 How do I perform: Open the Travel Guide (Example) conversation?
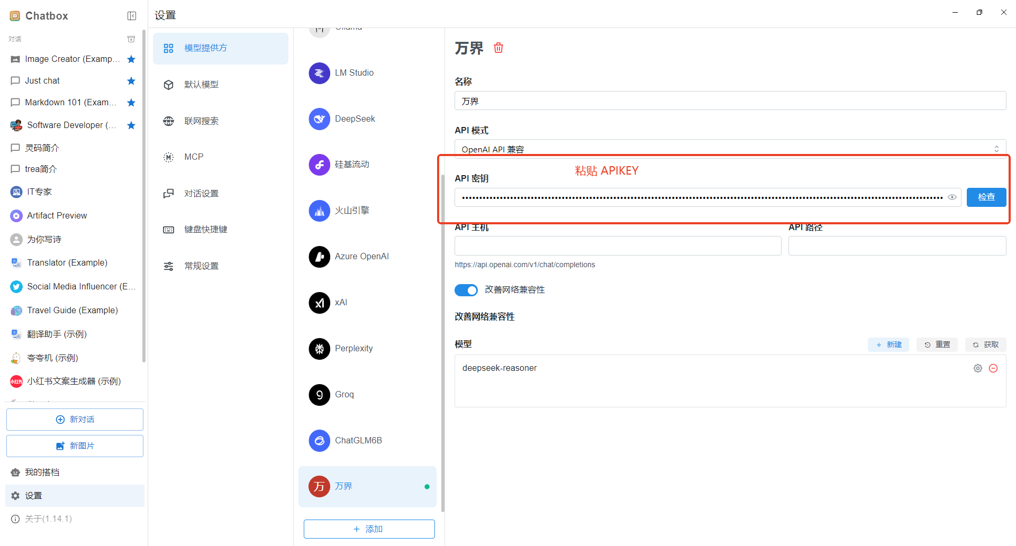point(73,311)
